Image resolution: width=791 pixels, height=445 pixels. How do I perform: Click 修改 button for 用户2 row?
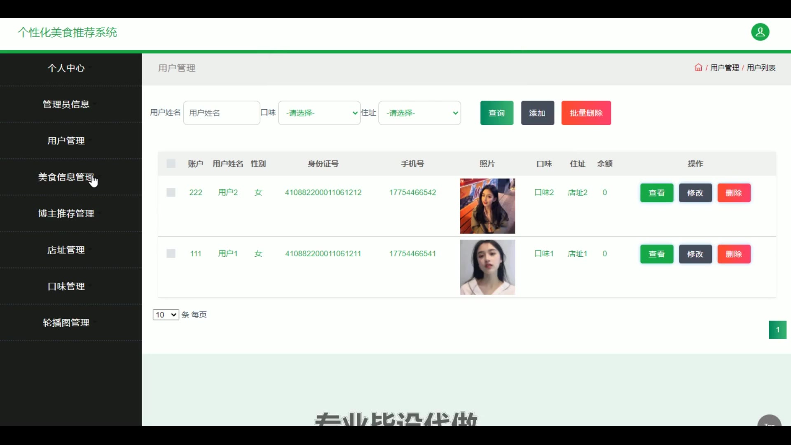695,193
